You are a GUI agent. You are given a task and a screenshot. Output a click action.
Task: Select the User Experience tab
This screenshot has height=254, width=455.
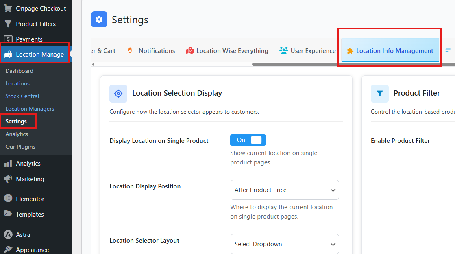[x=308, y=51]
